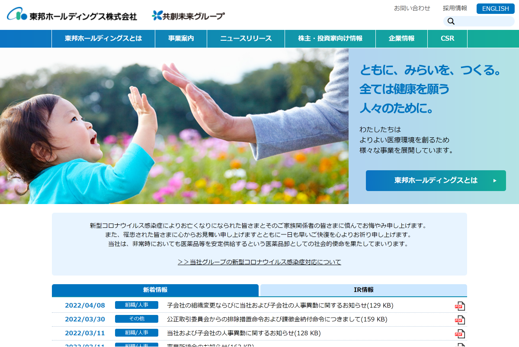Click the magnifying glass search icon

coord(451,22)
